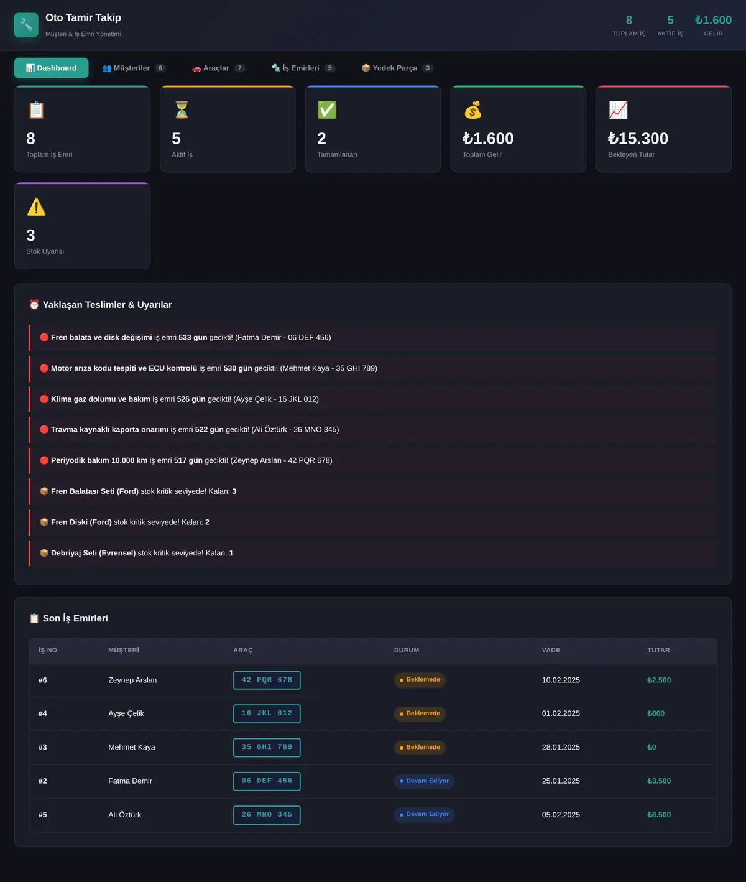Click license plate 35 GHI 789

267,747
